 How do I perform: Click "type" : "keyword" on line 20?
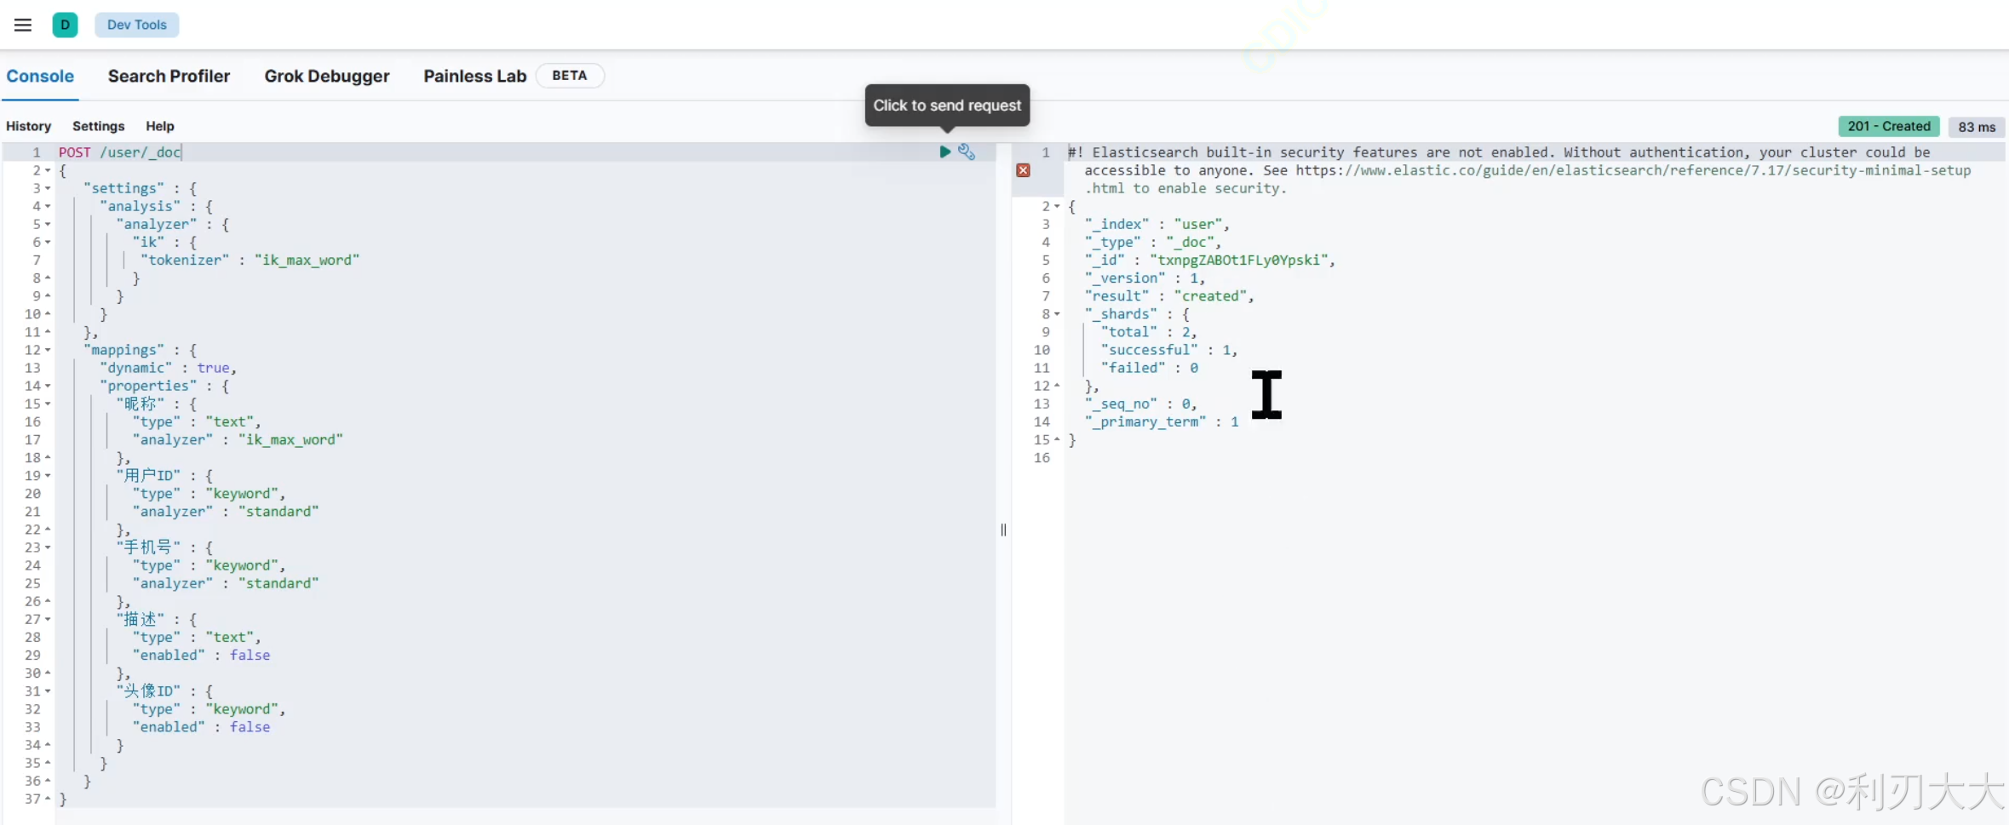[209, 494]
